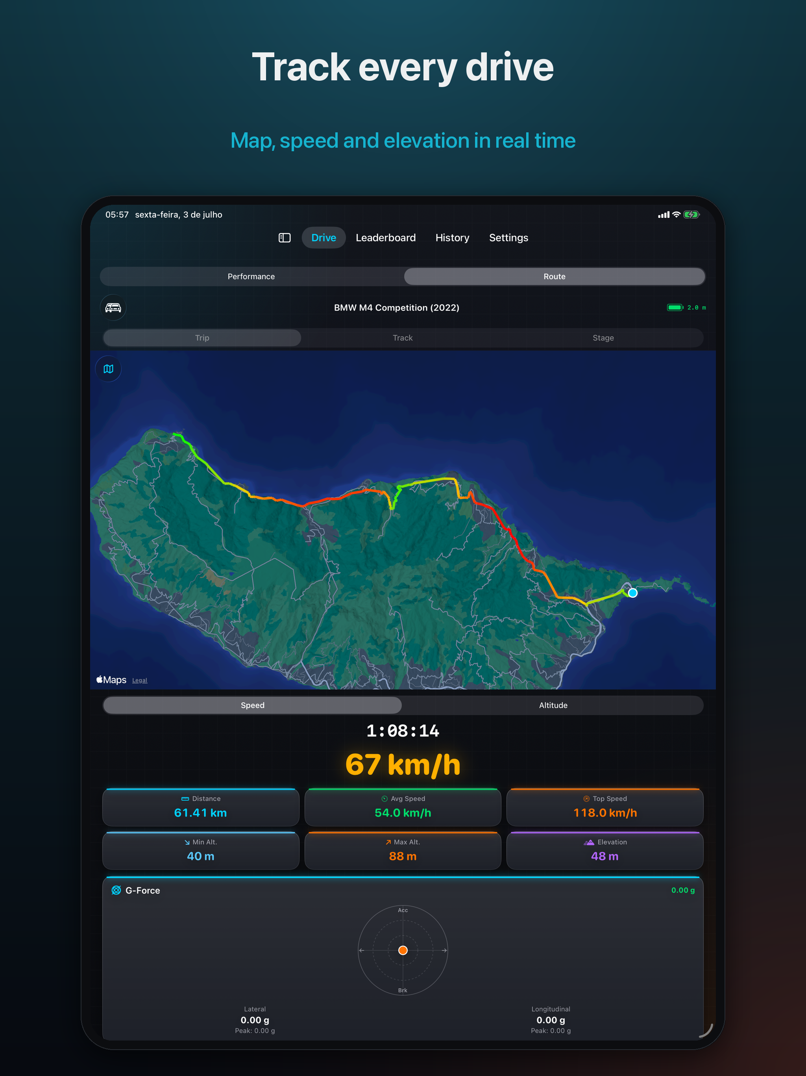Tap the Avg Speed clock icon

tap(385, 799)
